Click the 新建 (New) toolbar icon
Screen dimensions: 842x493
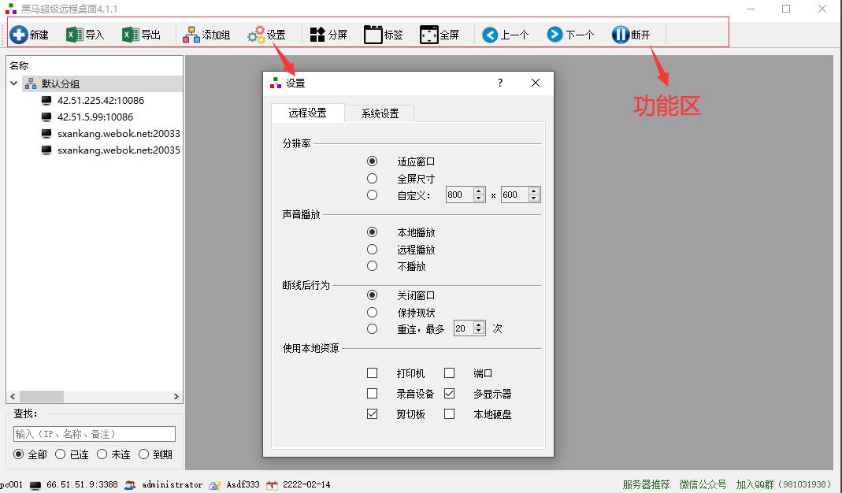(18, 35)
